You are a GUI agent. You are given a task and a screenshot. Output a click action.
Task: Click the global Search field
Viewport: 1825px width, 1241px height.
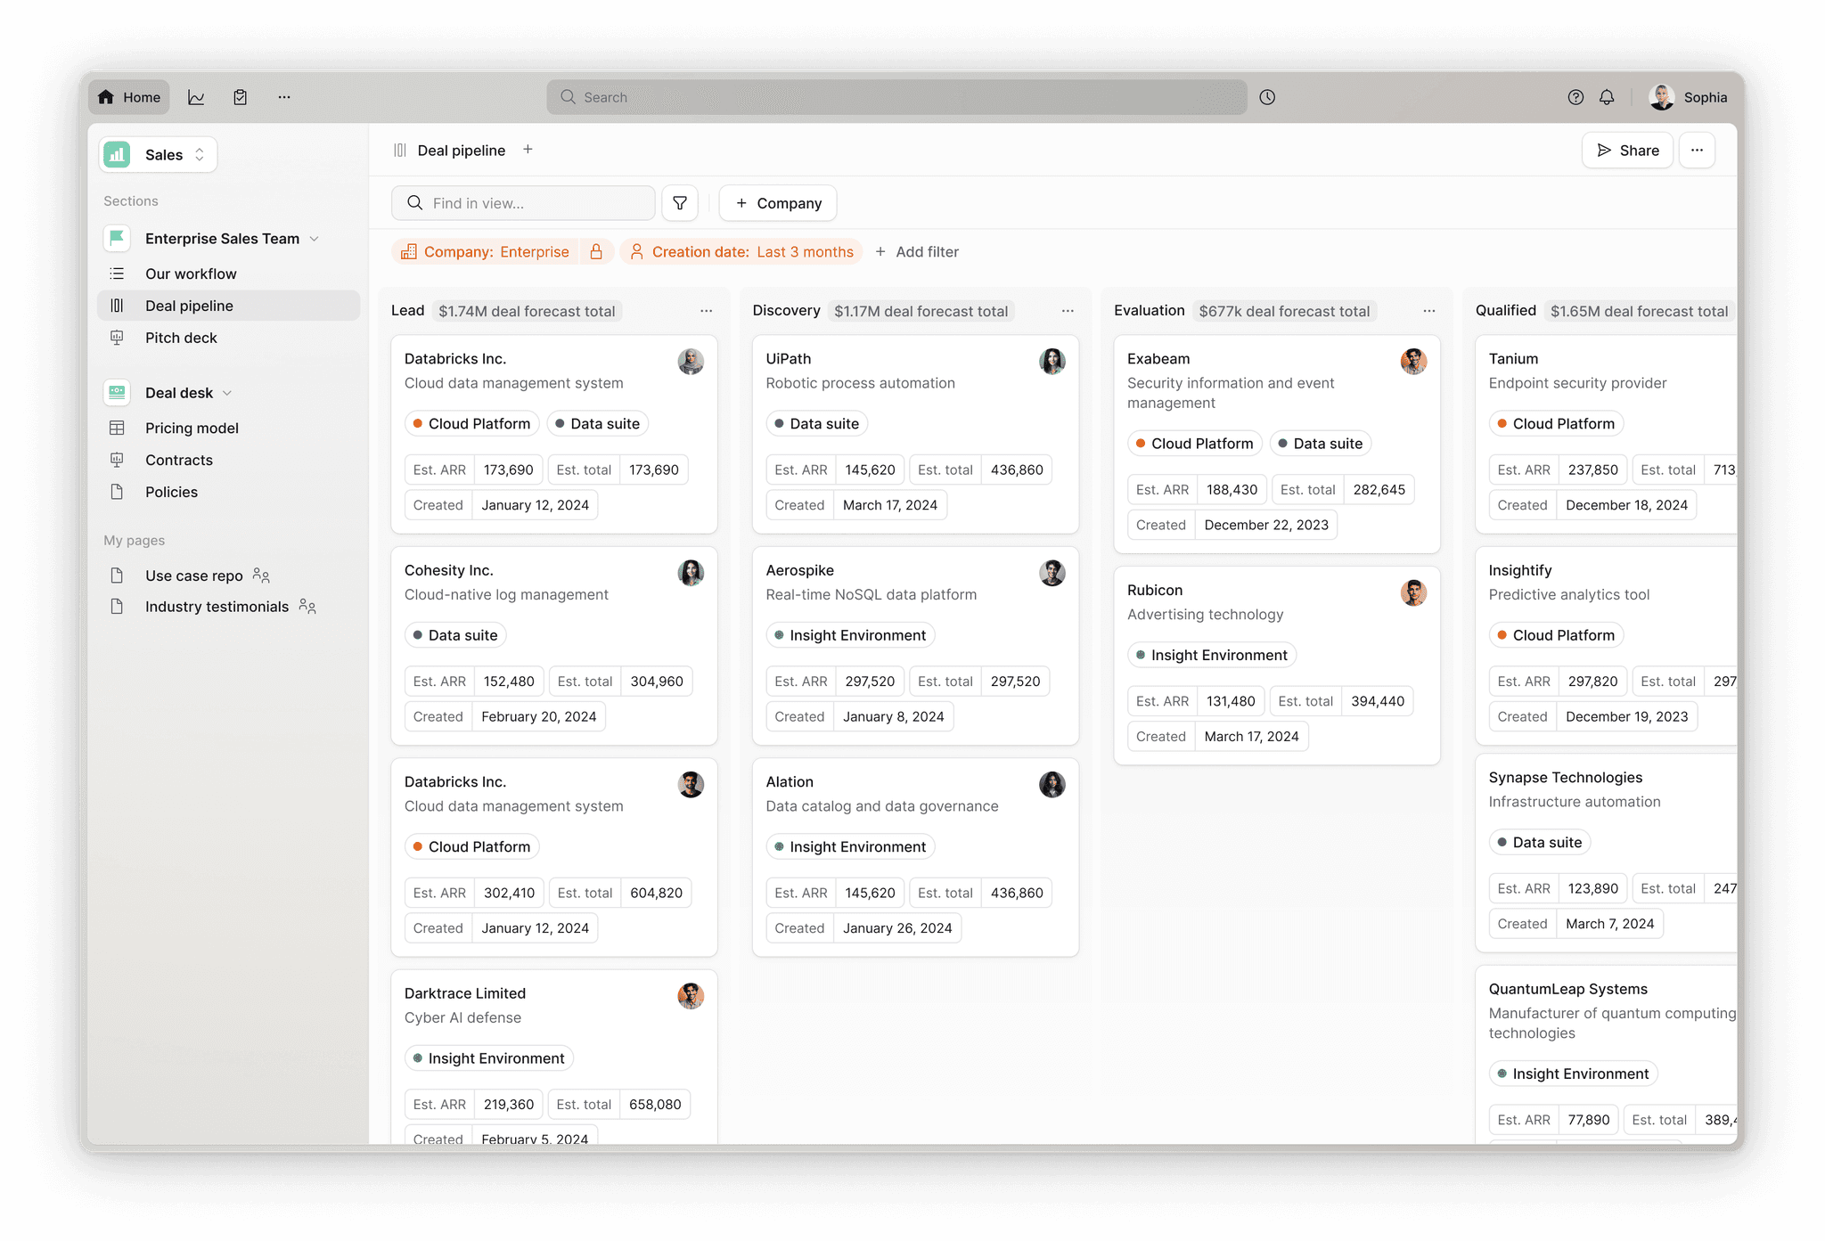coord(896,97)
